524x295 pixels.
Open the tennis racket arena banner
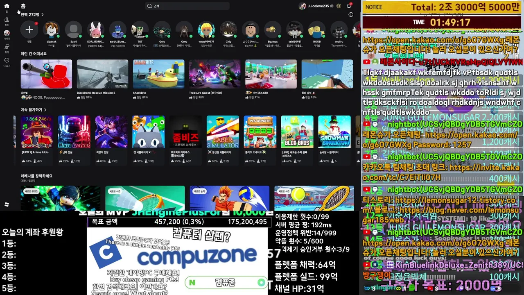click(314, 198)
